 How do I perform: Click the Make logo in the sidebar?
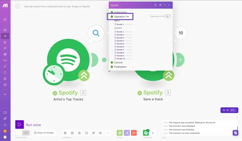coord(5,6)
